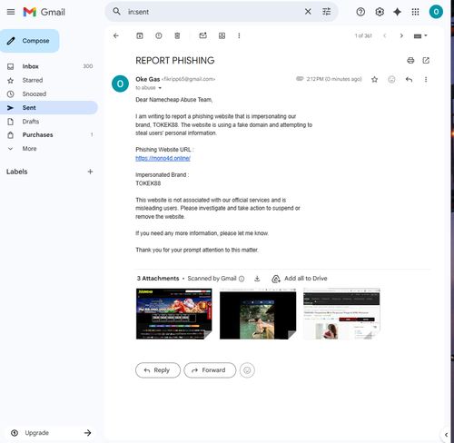Go to newer message arrow
The width and height of the screenshot is (454, 443).
click(x=385, y=35)
